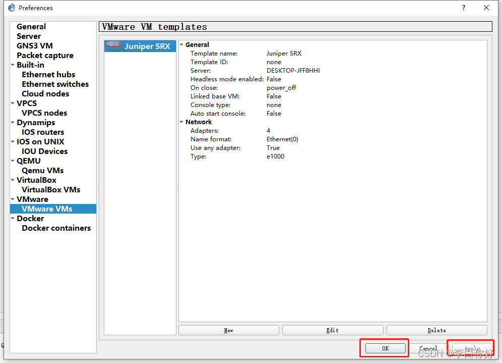Click the Apply button
502x363 pixels.
472,348
